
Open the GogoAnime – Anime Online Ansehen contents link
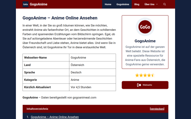(x=55, y=117)
